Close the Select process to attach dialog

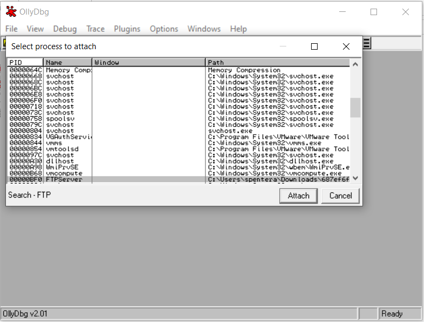346,46
